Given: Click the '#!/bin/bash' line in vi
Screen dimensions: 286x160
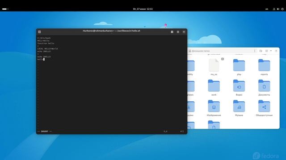Looking at the screenshot, I should pos(44,38).
